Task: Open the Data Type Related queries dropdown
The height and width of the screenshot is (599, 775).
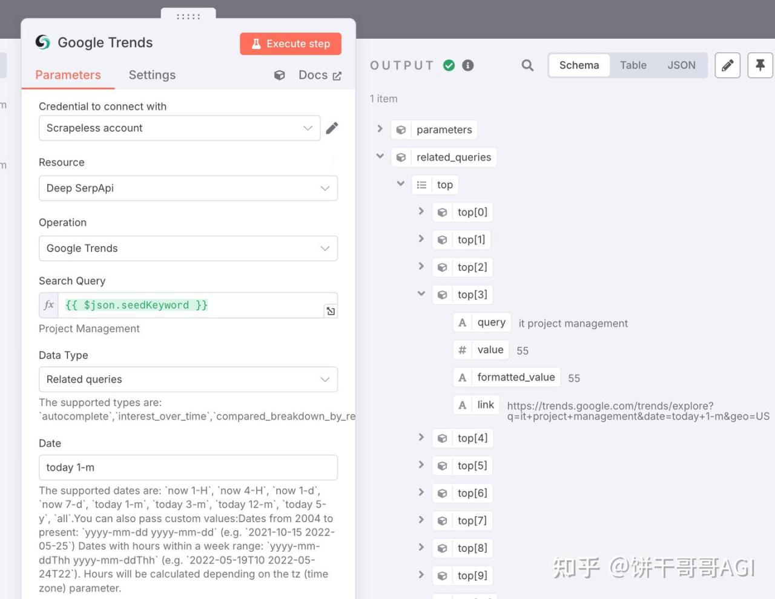Action: click(188, 379)
